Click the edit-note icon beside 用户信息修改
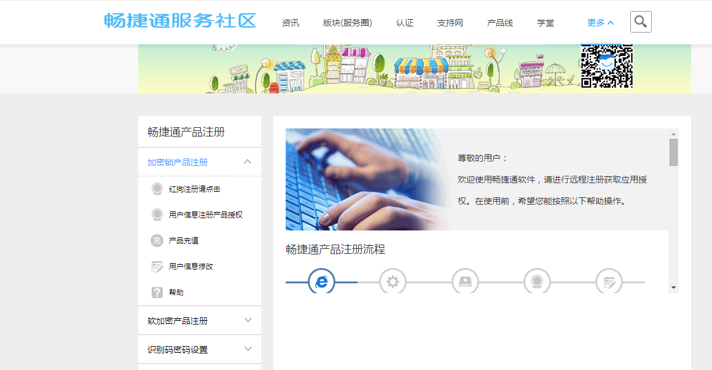The image size is (712, 370). click(x=157, y=266)
